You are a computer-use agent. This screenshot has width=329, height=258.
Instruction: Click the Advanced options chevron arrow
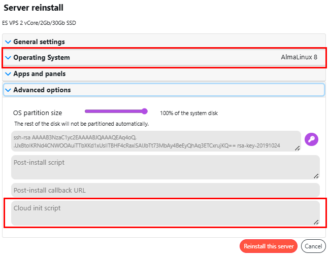pos(8,90)
